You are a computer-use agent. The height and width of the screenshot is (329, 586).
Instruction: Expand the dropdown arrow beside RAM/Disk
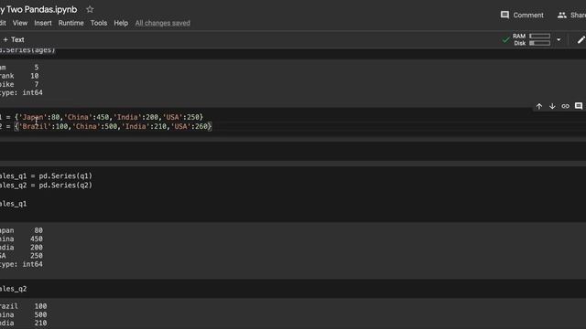[559, 39]
